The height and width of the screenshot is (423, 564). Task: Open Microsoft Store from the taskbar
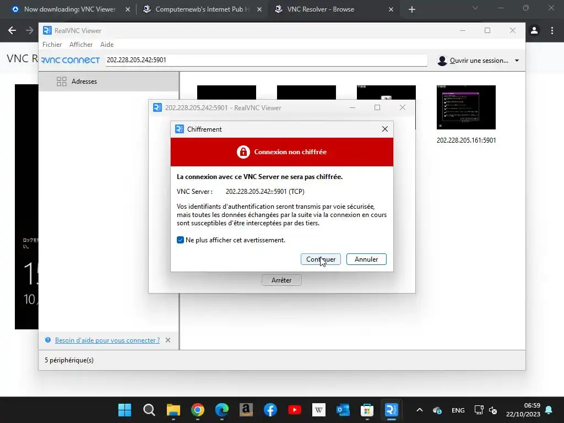click(x=367, y=410)
